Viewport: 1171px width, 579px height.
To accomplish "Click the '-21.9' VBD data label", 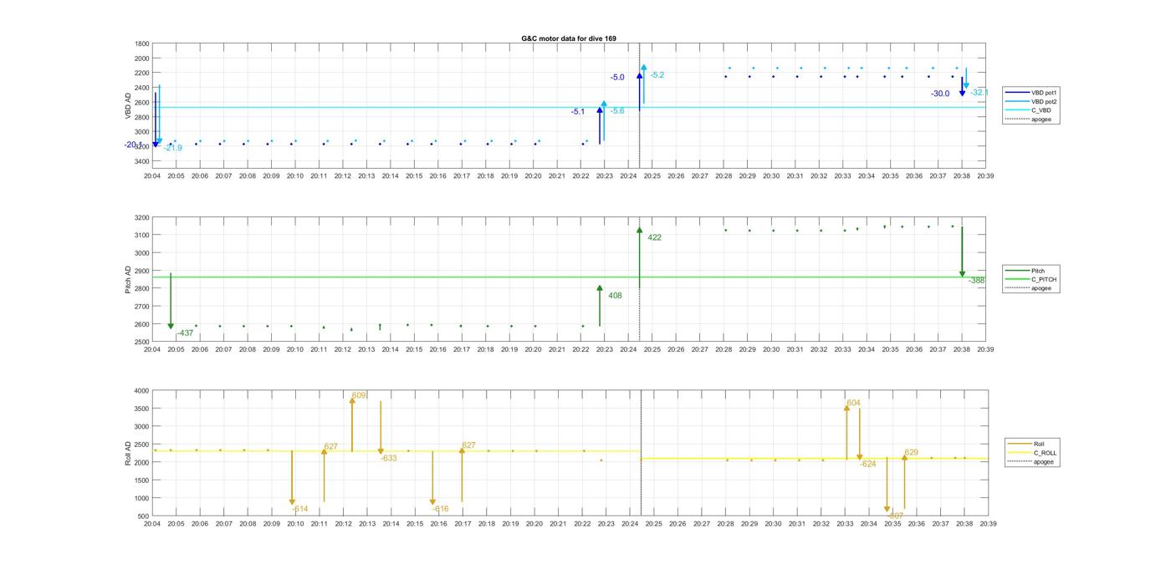I will [173, 148].
